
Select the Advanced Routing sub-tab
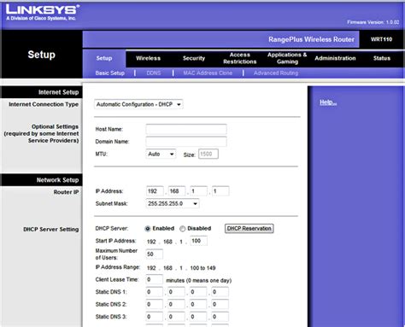click(x=276, y=73)
